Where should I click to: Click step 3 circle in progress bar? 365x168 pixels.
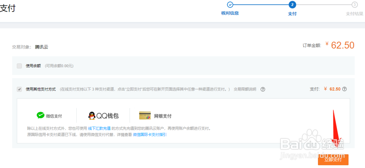point(354,4)
